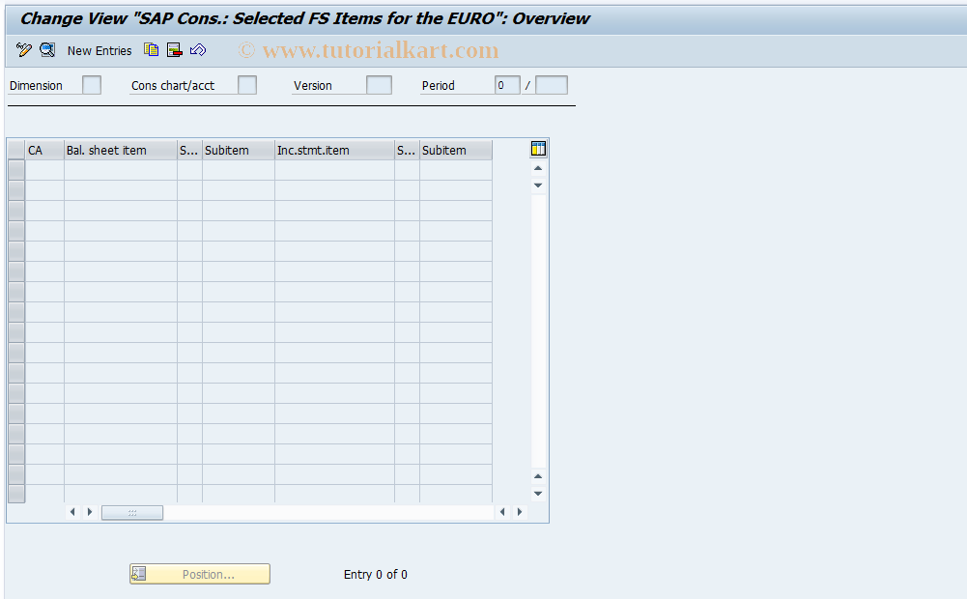Viewport: 967px width, 599px height.
Task: Click vertical scrollbar bottom up arrow
Action: coord(538,476)
